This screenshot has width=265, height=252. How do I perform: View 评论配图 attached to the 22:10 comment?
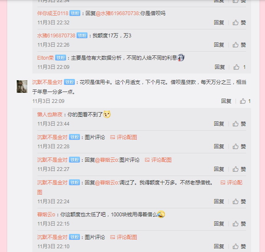coord(123,237)
